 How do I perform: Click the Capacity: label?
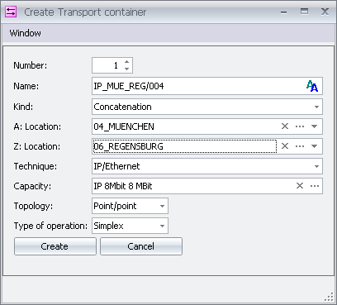(32, 186)
